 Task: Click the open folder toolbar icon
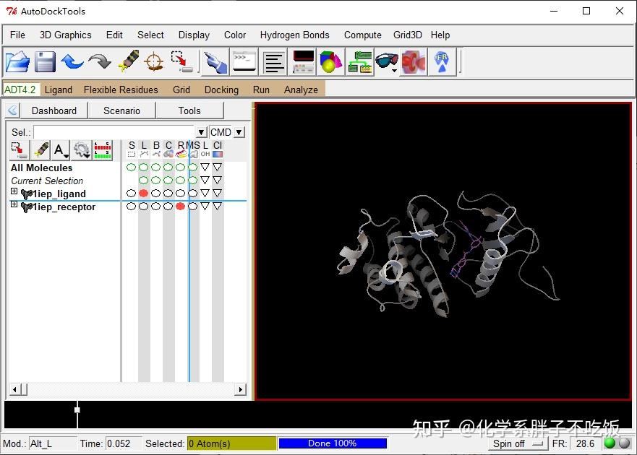tap(17, 62)
